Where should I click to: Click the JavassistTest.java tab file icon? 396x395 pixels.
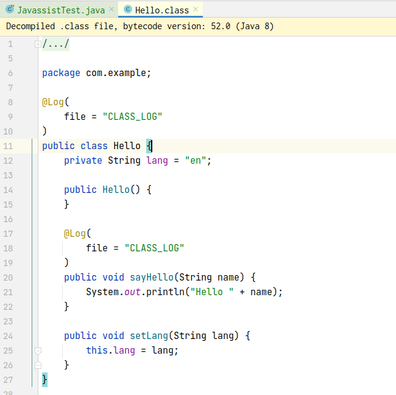pos(10,10)
